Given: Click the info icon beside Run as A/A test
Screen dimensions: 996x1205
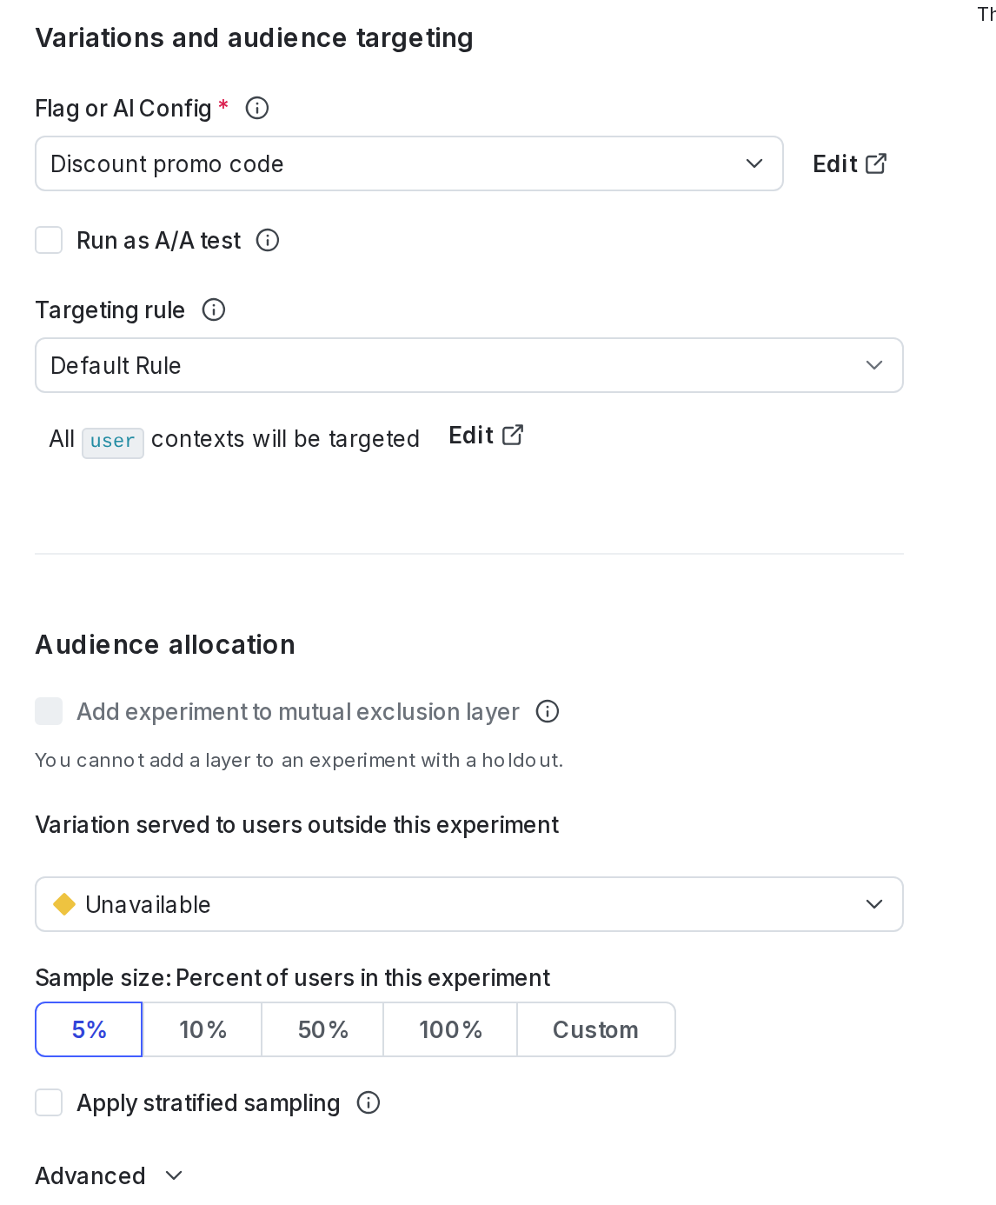Looking at the screenshot, I should point(268,241).
